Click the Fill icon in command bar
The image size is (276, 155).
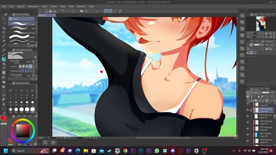(82, 11)
